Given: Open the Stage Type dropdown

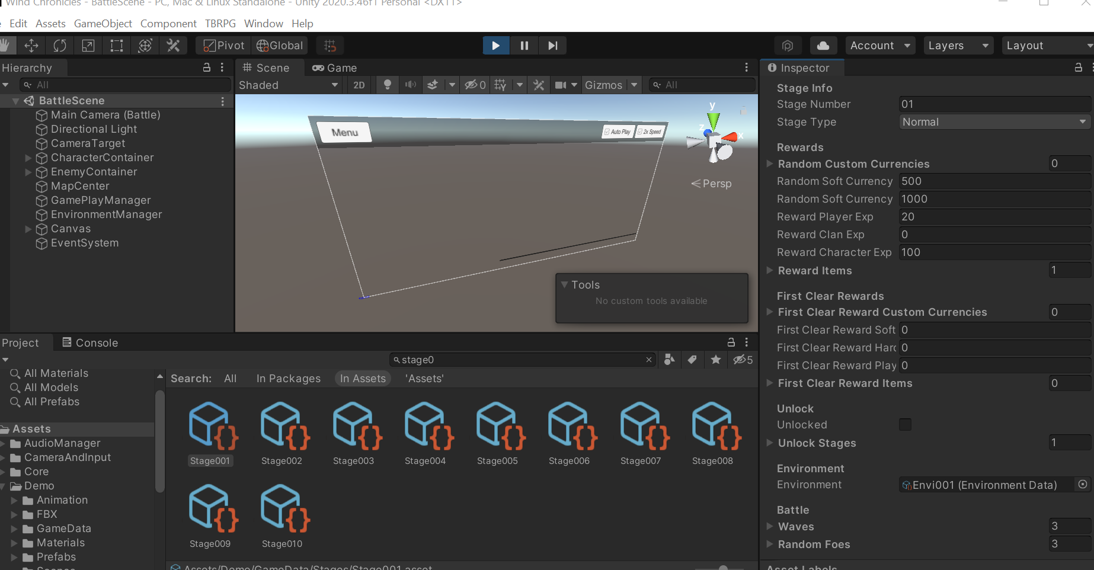Looking at the screenshot, I should pyautogui.click(x=994, y=121).
